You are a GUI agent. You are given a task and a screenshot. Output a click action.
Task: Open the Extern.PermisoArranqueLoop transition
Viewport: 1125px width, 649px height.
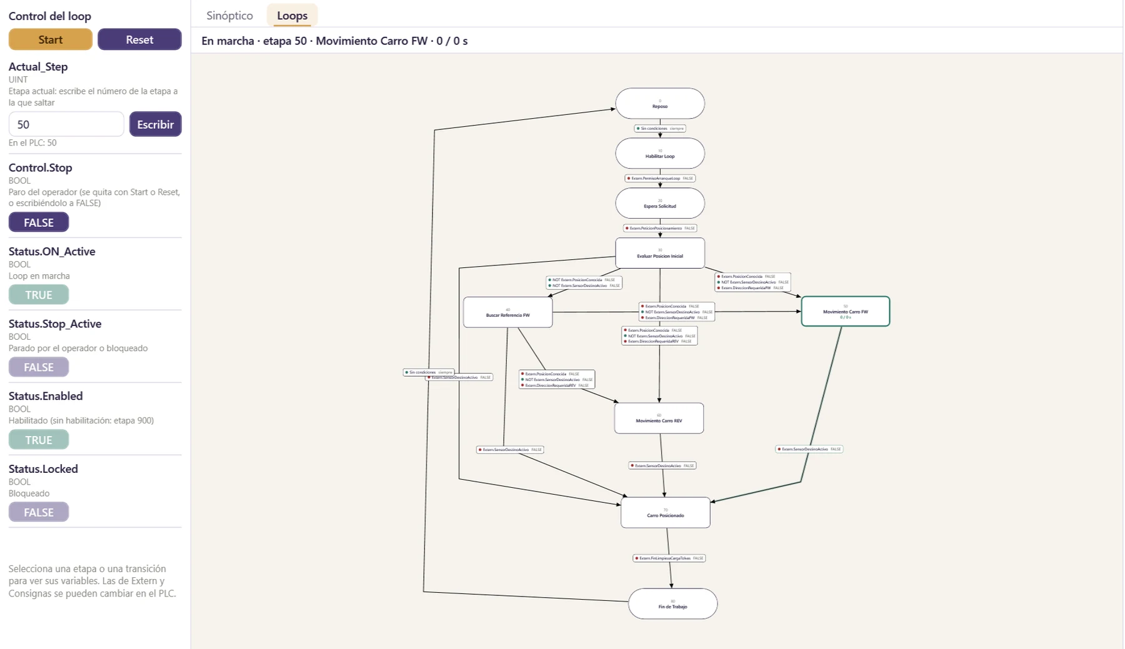(x=660, y=178)
